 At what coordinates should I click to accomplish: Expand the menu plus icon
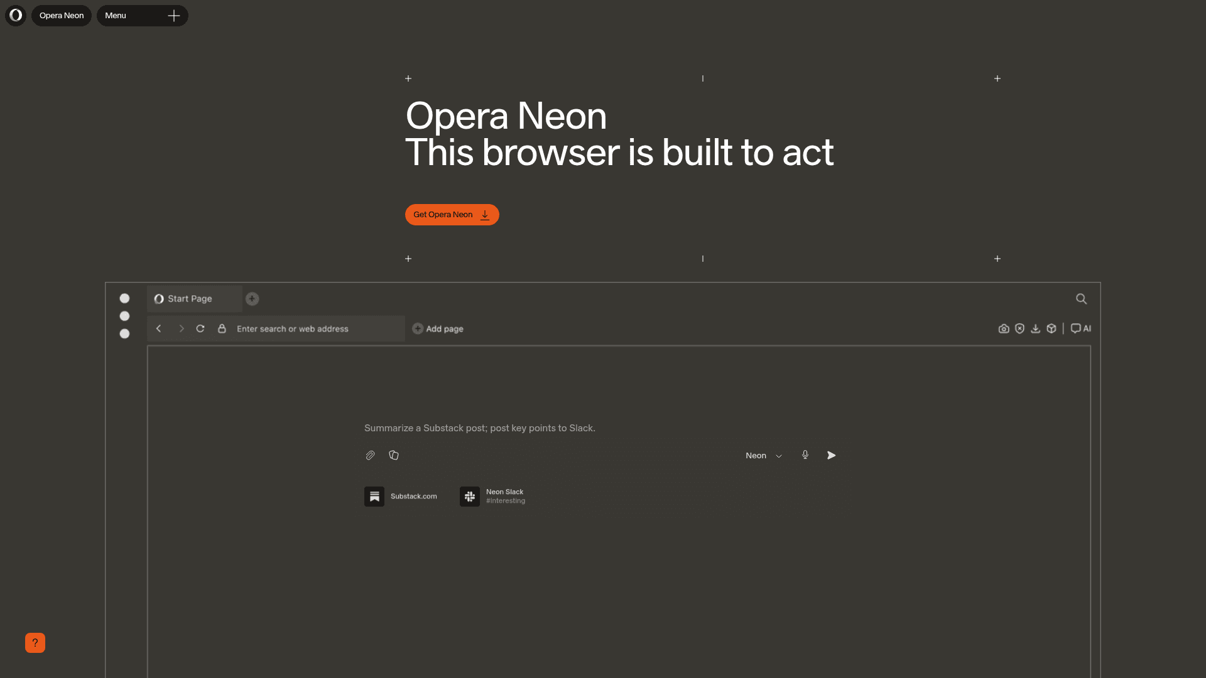(x=174, y=16)
